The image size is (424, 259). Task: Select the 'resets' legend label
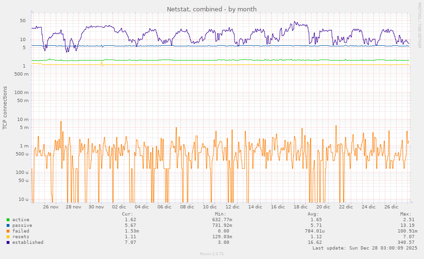click(x=20, y=237)
